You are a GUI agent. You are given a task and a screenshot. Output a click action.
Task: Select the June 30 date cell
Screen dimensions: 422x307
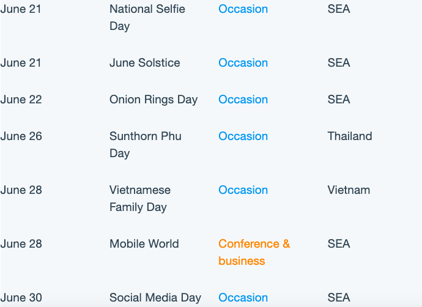[x=21, y=298]
